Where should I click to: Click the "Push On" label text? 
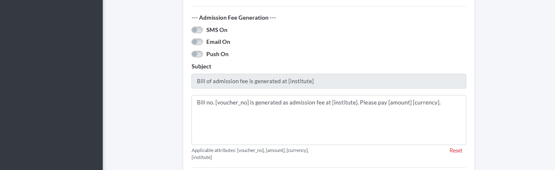(x=217, y=54)
